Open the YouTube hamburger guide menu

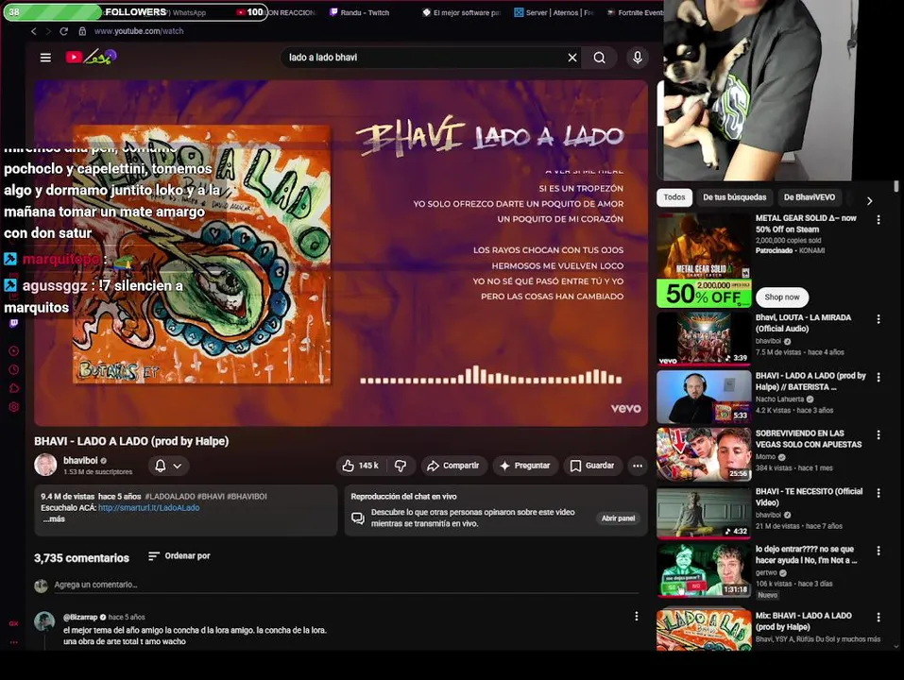45,57
